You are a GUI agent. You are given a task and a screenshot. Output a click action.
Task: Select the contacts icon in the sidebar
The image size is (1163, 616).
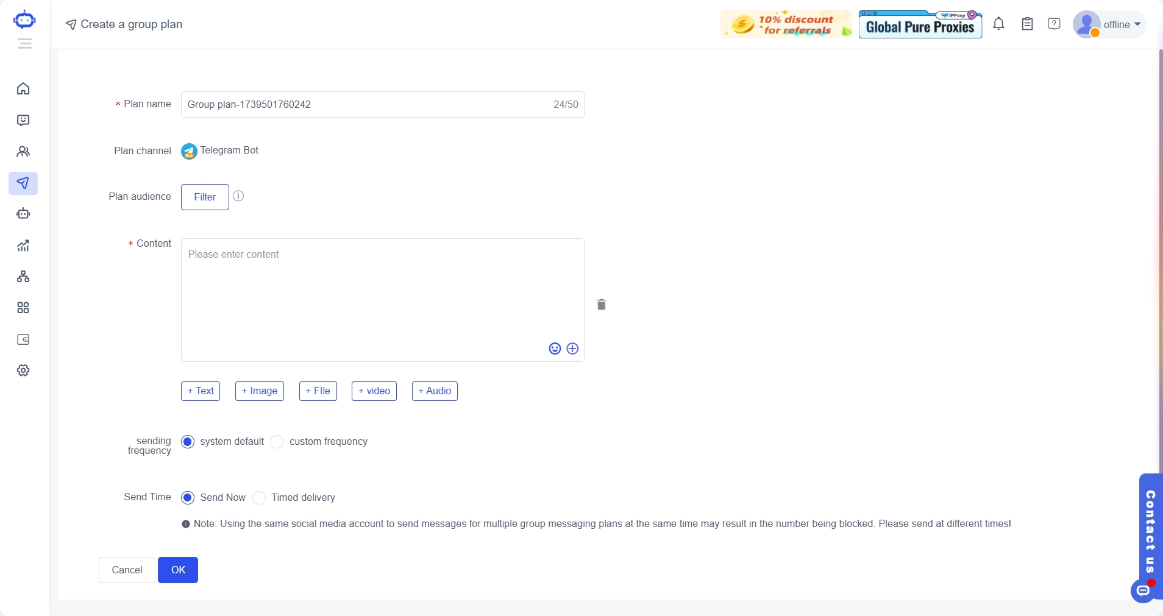tap(23, 152)
